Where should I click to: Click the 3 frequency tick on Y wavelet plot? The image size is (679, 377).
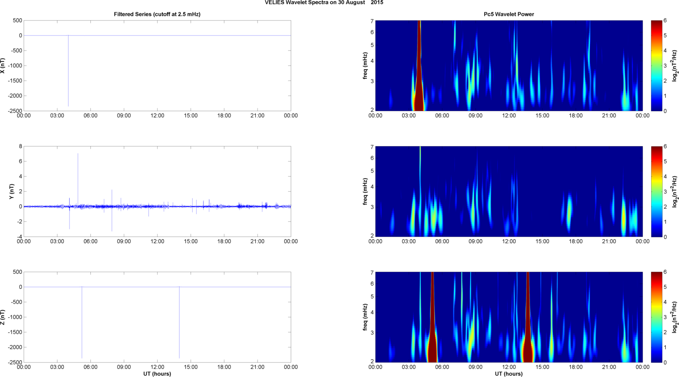point(372,207)
